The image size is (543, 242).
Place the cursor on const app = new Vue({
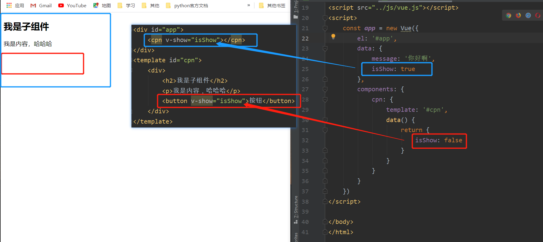380,28
